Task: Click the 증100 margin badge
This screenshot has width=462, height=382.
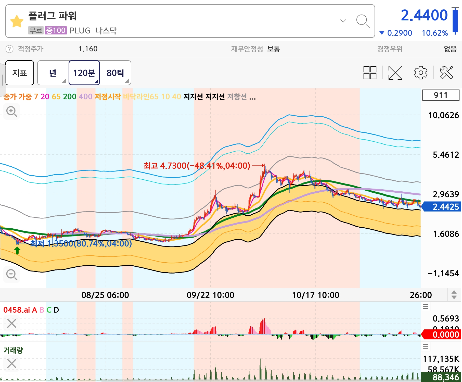Action: (x=56, y=30)
